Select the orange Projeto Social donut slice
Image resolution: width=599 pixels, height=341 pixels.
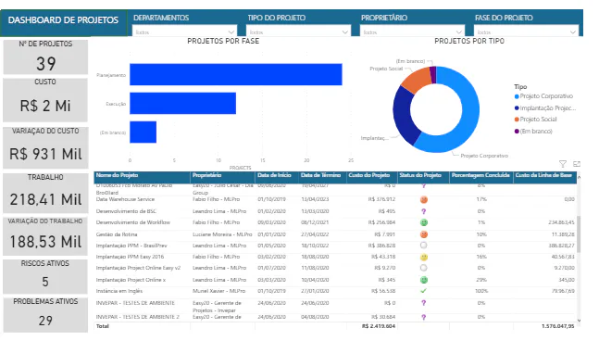[418, 79]
